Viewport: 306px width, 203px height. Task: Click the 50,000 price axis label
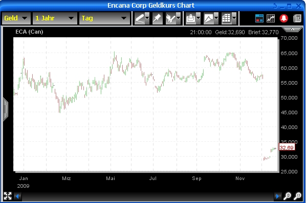[289, 97]
